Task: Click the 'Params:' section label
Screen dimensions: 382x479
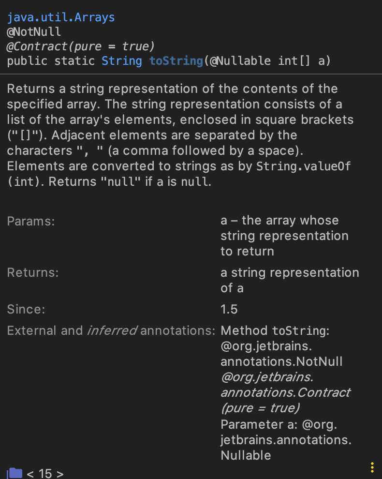Action: [31, 221]
